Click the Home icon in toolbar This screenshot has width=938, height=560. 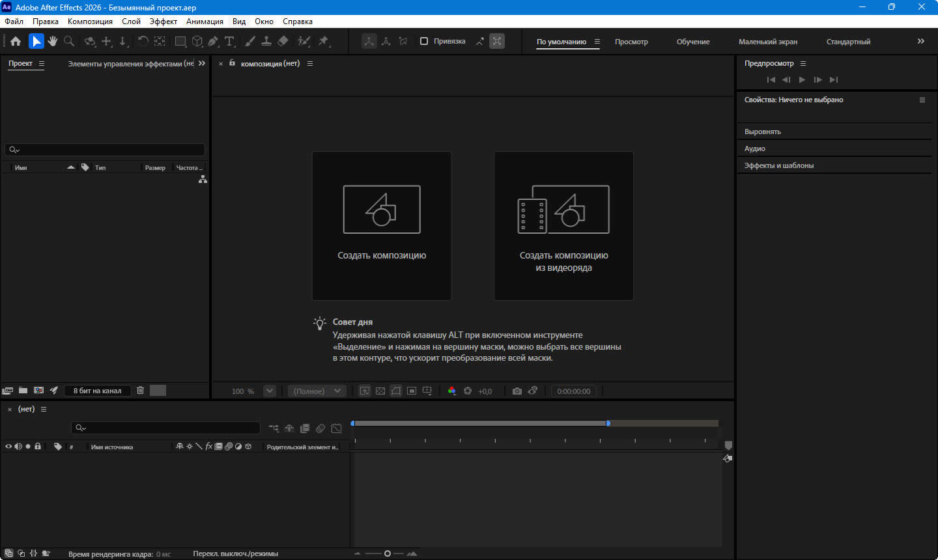click(16, 41)
